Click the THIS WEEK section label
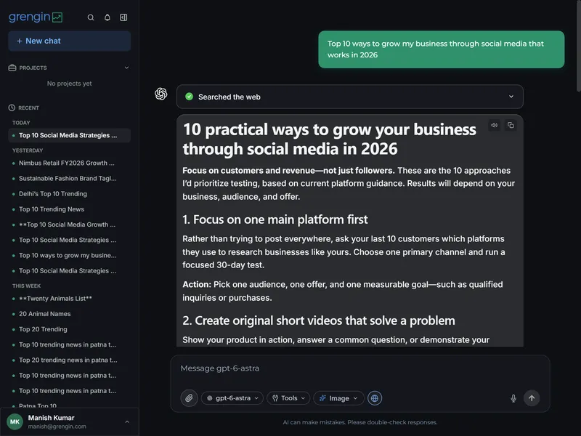 (x=26, y=286)
